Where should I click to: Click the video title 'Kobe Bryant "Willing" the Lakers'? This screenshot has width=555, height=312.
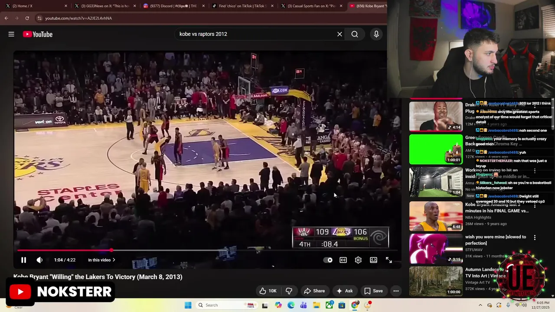click(x=98, y=277)
